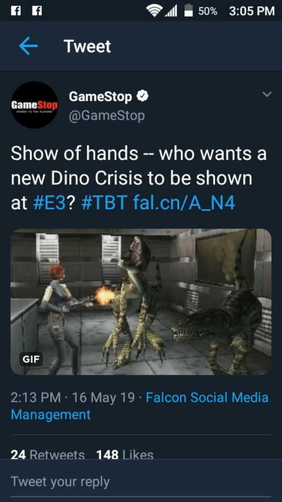
Task: Tap the blue back arrow
Action: coord(28,46)
